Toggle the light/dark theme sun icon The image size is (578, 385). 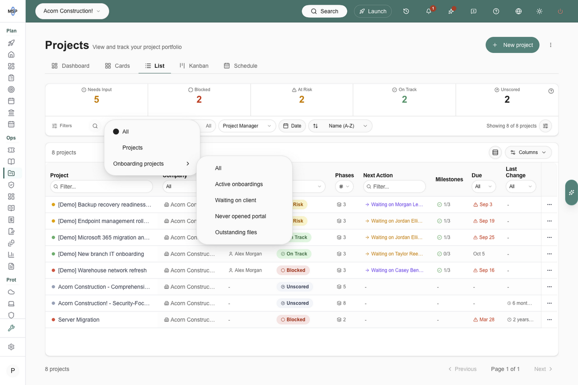pos(539,11)
